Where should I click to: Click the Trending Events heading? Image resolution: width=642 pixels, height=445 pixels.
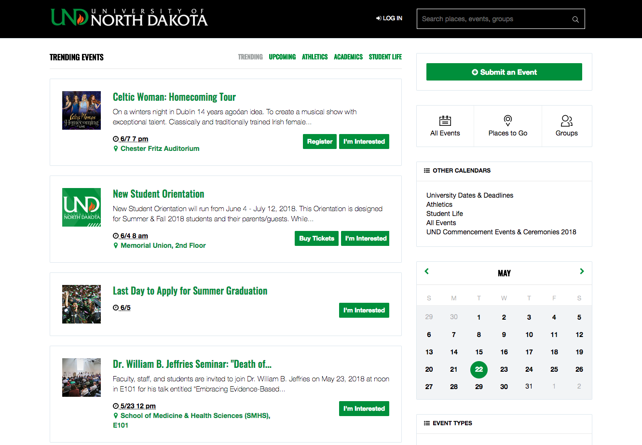tap(77, 57)
